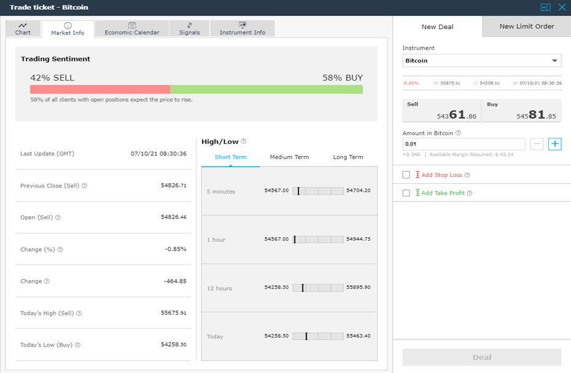Click the Buy price button
This screenshot has height=373, width=571.
click(x=522, y=111)
